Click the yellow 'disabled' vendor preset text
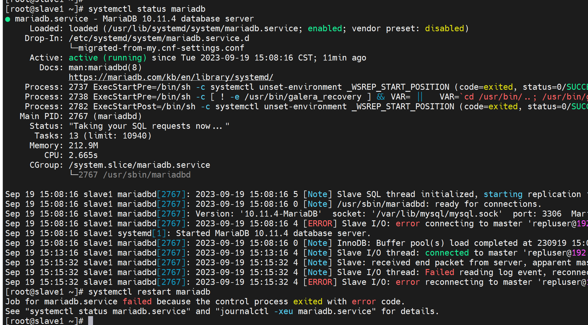The height and width of the screenshot is (325, 588). coord(444,28)
